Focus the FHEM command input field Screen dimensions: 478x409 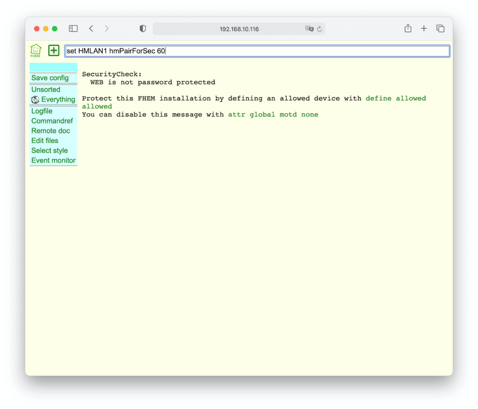point(257,51)
